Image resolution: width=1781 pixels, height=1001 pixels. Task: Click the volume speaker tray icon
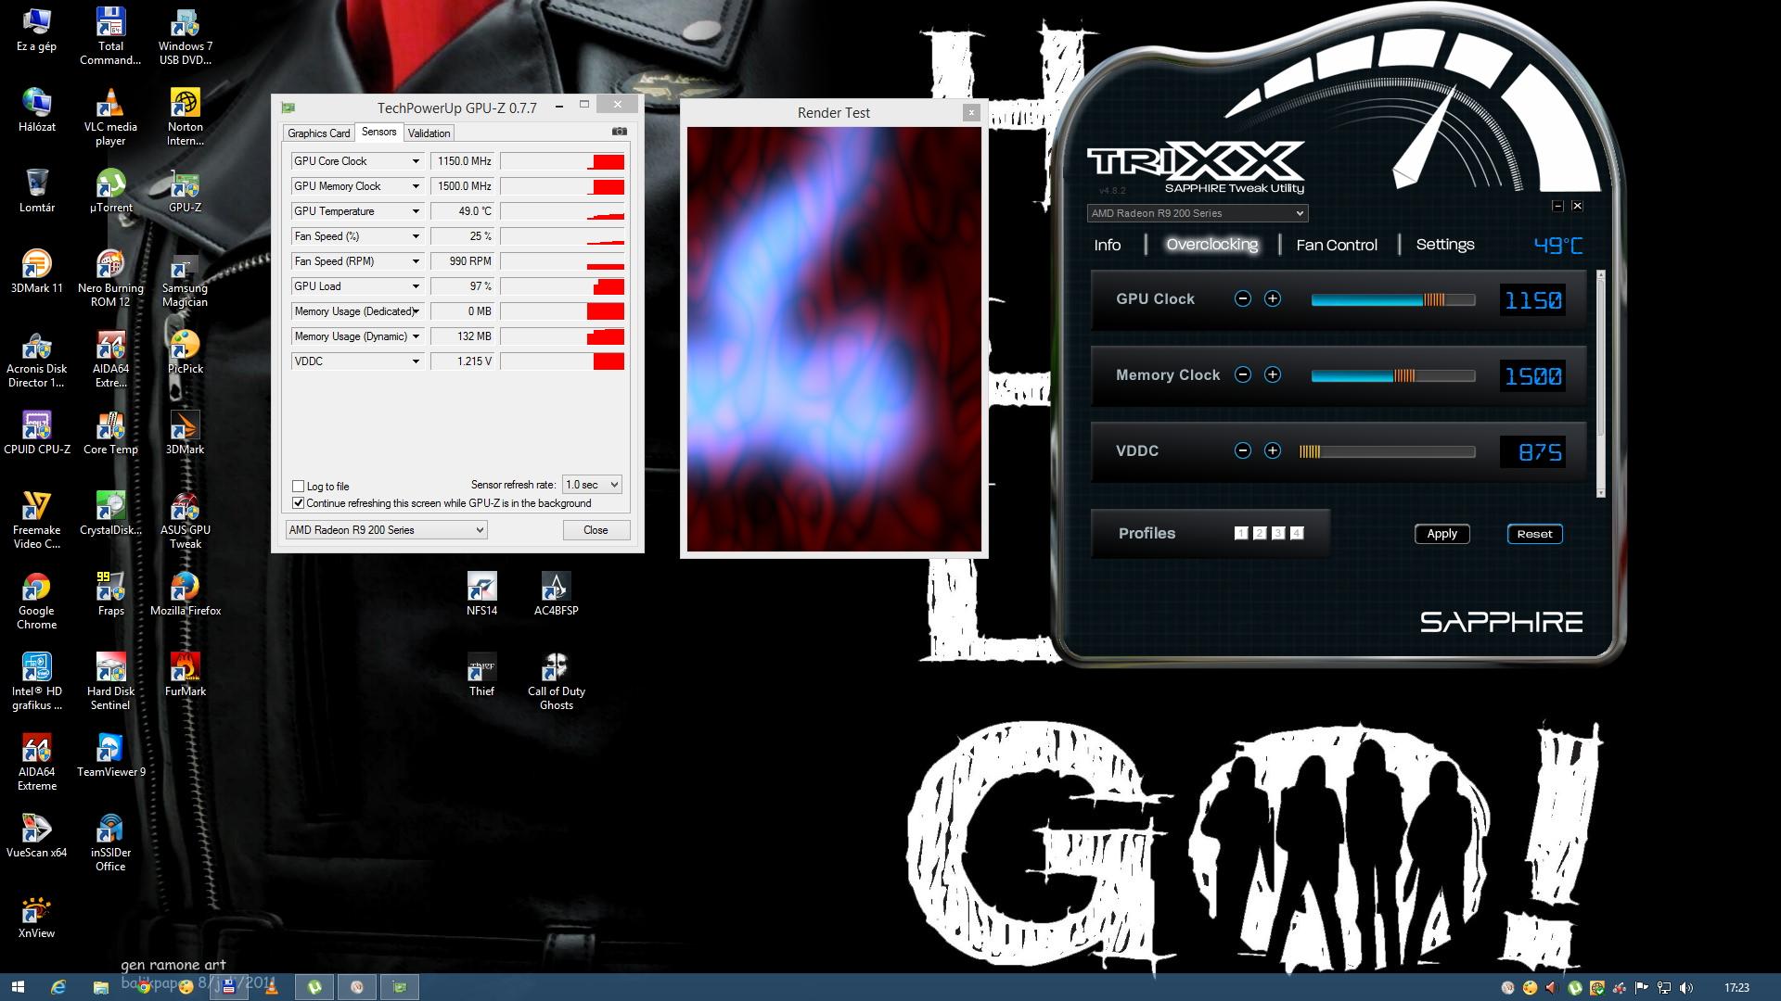coord(1685,988)
